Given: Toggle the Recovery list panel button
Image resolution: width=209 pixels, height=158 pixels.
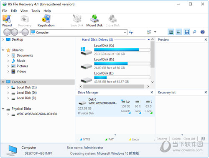Looking at the screenshot, I should point(187,32).
